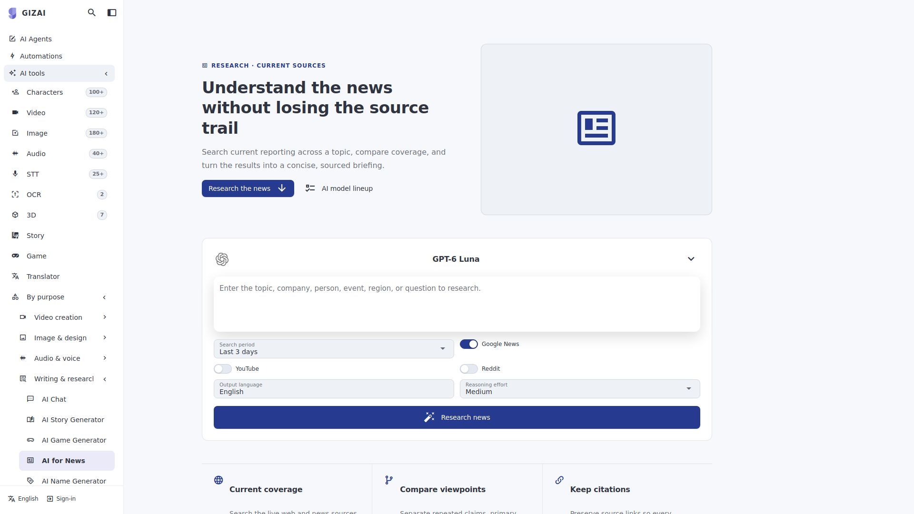Turn off the Google News toggle
914x514 pixels.
(469, 344)
